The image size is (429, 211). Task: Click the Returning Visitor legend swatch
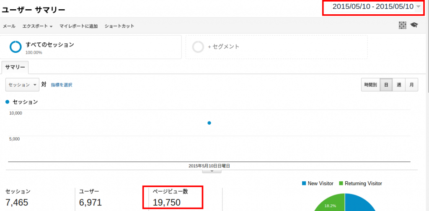(341, 183)
